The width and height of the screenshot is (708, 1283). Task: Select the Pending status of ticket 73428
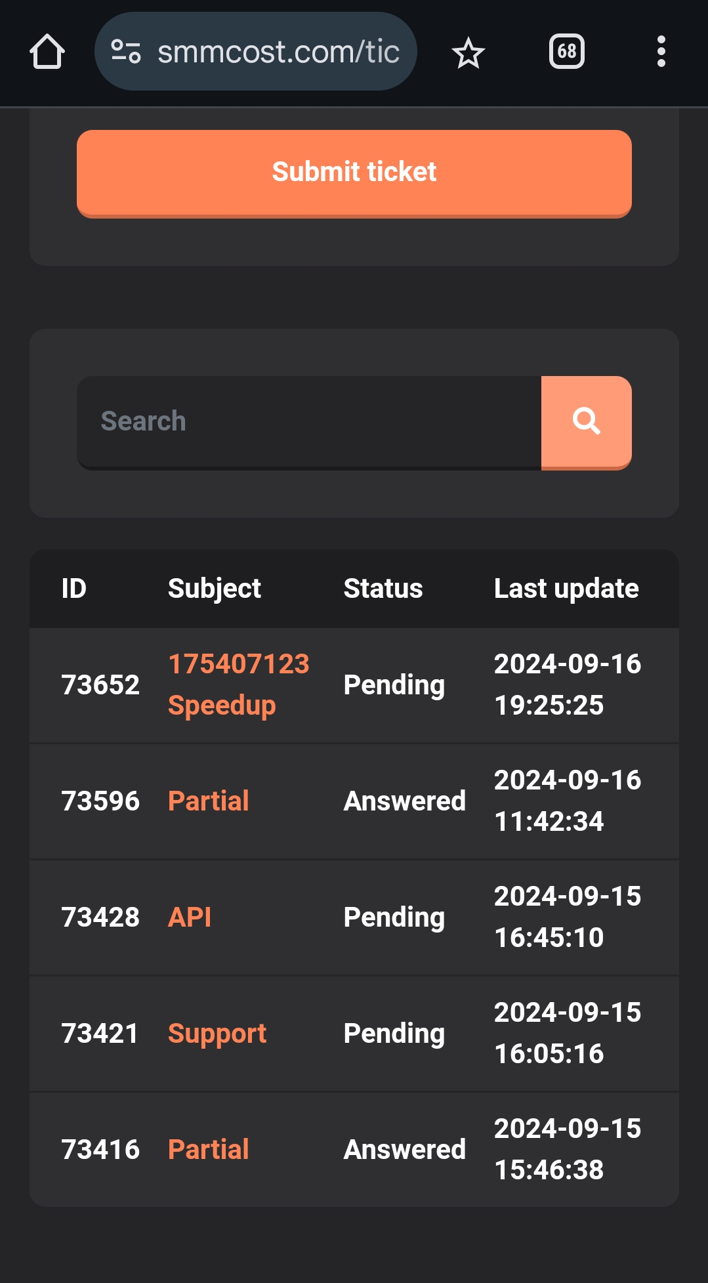(394, 917)
